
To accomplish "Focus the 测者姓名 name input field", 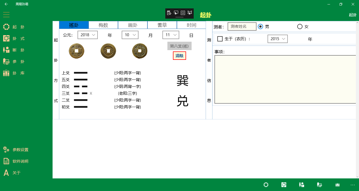I will pos(242,26).
